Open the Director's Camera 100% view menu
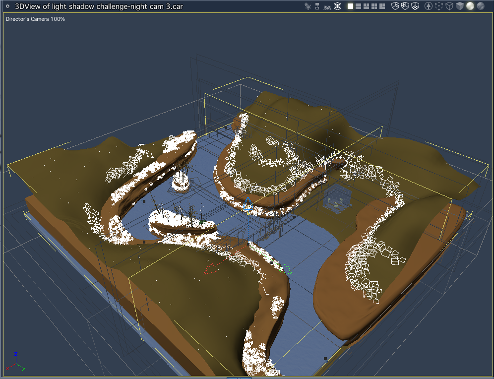The width and height of the screenshot is (494, 379). [35, 19]
